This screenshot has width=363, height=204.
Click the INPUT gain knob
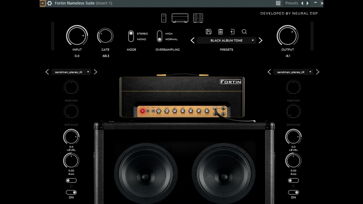pyautogui.click(x=77, y=36)
